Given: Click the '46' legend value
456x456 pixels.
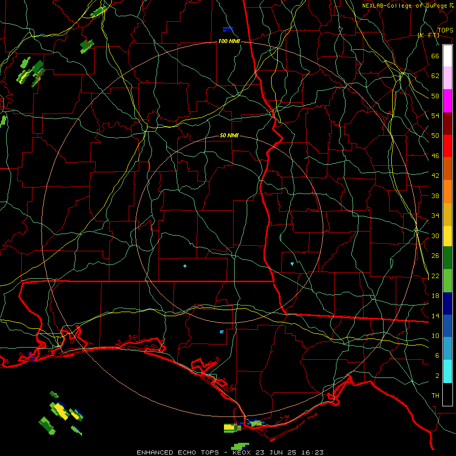Looking at the screenshot, I should coord(435,156).
